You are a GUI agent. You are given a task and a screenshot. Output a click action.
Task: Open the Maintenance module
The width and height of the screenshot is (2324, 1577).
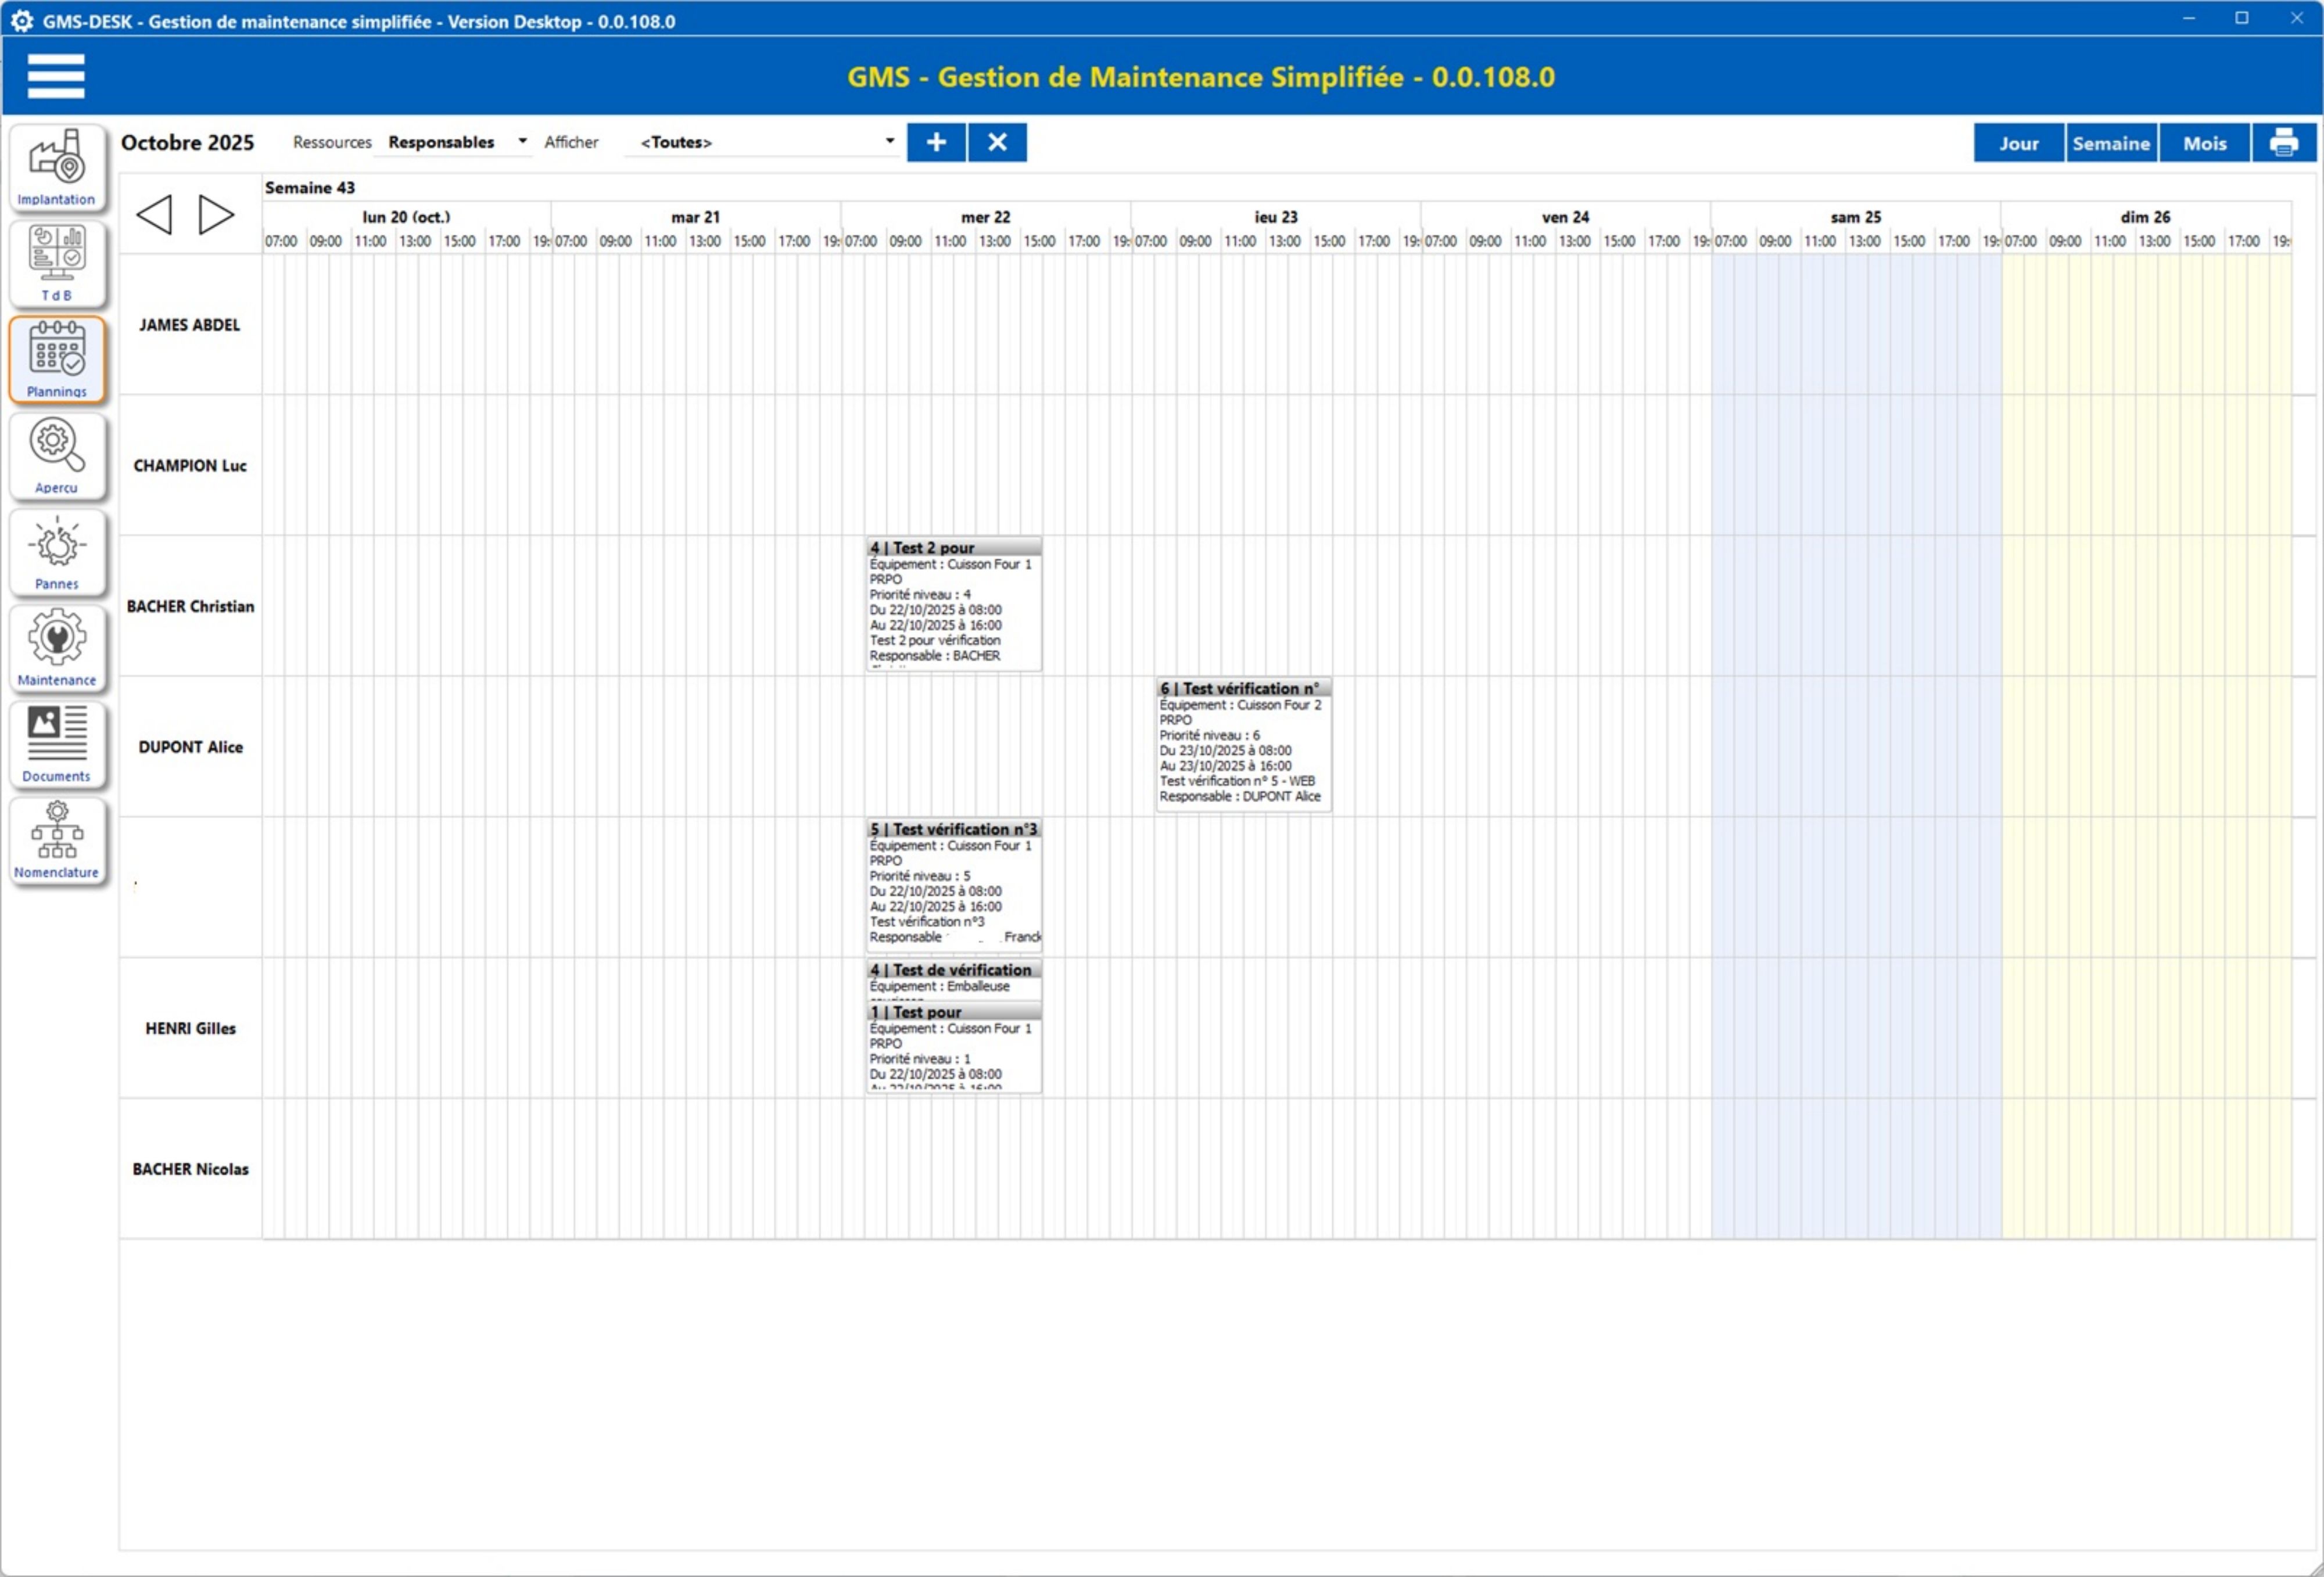pos(57,648)
